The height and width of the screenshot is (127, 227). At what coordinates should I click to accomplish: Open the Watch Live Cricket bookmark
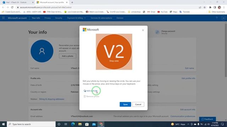click(x=95, y=12)
